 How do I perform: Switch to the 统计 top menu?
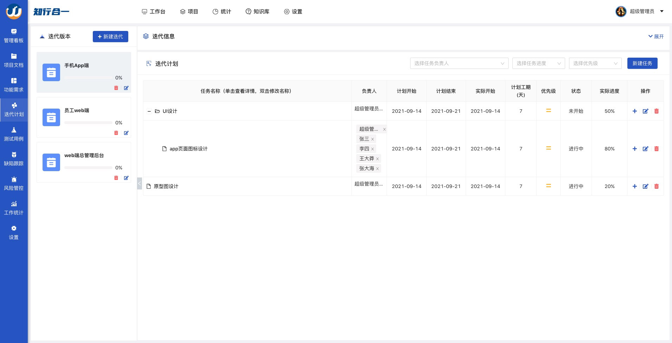click(222, 12)
